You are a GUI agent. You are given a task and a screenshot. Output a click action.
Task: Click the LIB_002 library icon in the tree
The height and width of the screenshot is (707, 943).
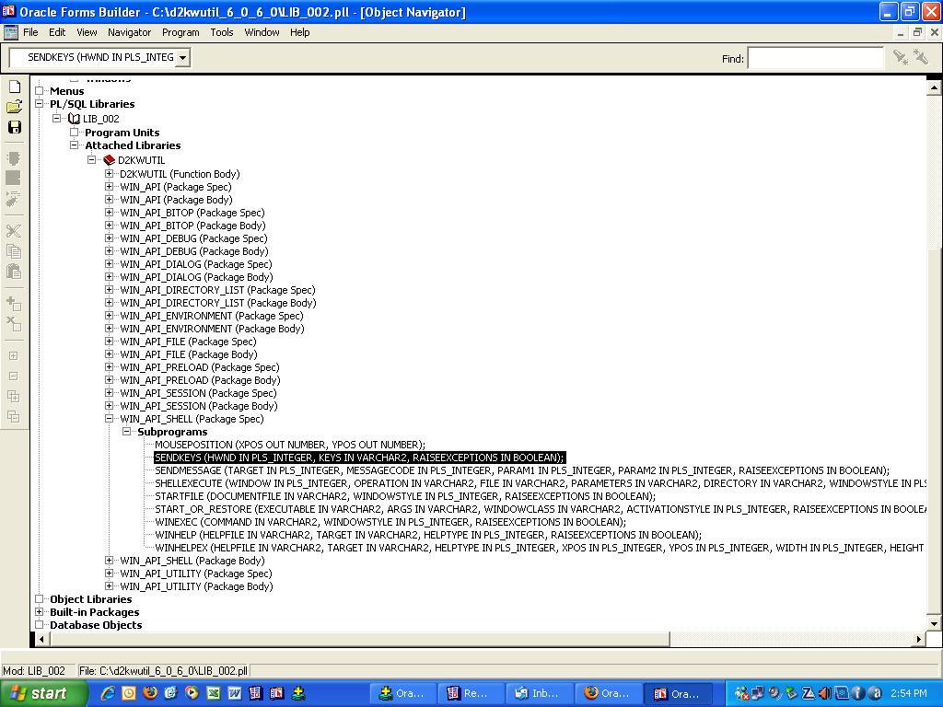click(x=74, y=119)
